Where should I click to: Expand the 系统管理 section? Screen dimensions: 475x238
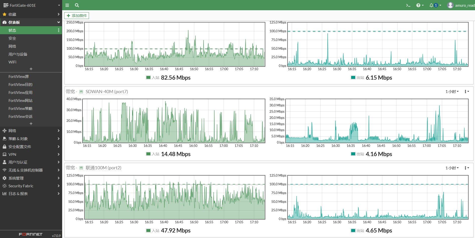coord(58,178)
